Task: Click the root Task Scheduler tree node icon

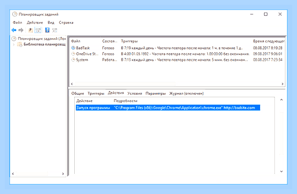Action: point(14,39)
